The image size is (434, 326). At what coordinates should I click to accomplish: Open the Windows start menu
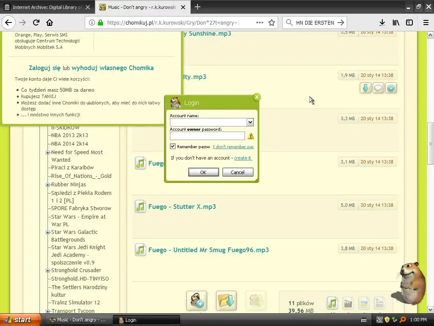20,320
